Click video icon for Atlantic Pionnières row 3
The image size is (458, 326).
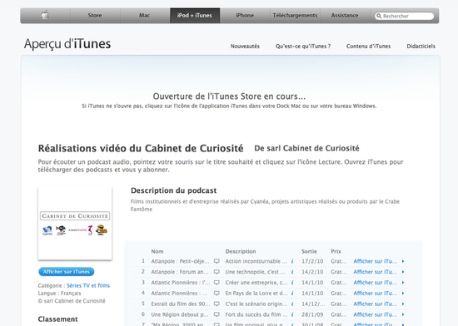pyautogui.click(x=217, y=283)
